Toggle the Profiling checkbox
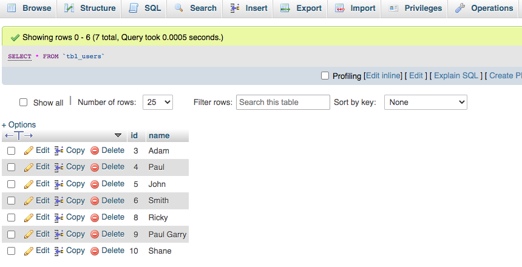This screenshot has width=522, height=267. click(325, 76)
